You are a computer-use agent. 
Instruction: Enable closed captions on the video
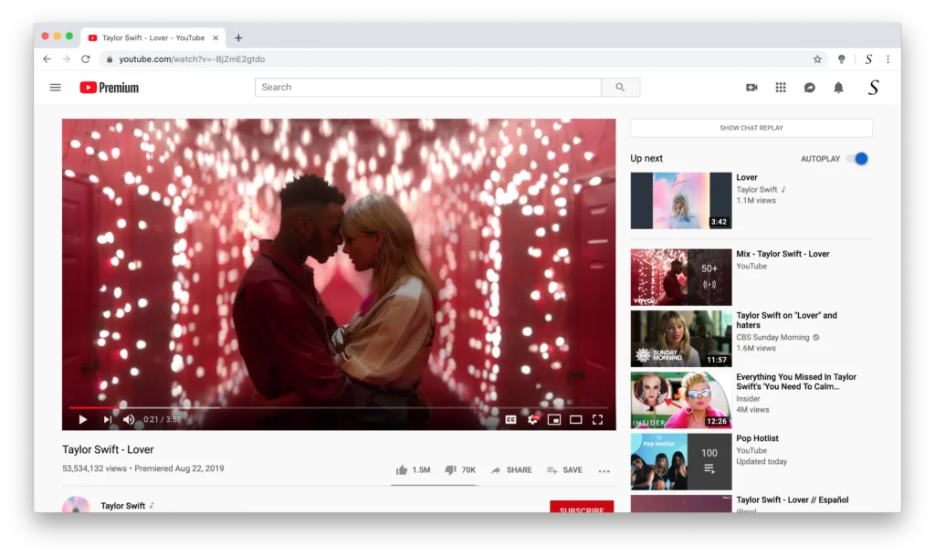510,419
